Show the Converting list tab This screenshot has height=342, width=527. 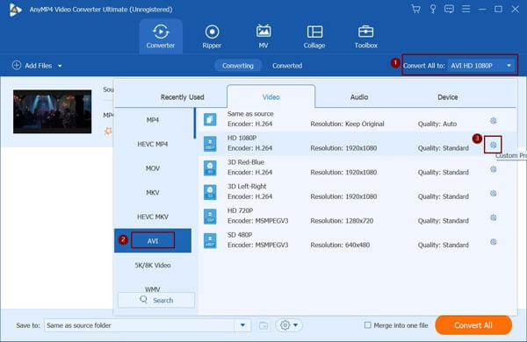click(238, 66)
